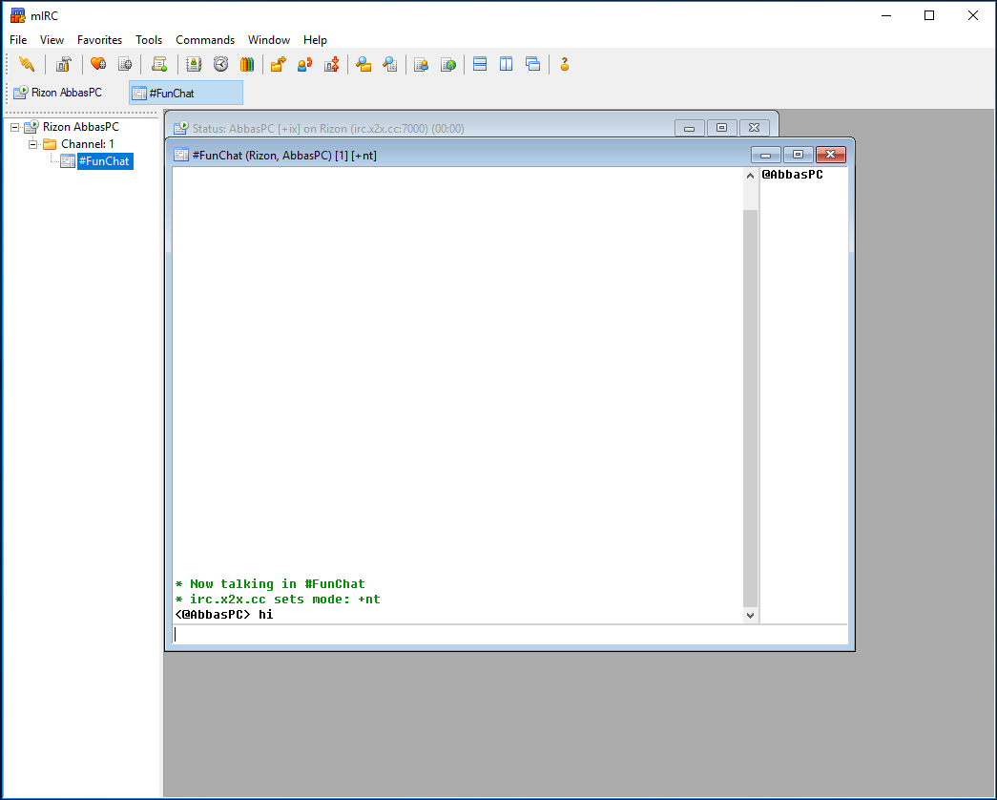Open the Address Book icon
The width and height of the screenshot is (997, 800).
coord(194,64)
